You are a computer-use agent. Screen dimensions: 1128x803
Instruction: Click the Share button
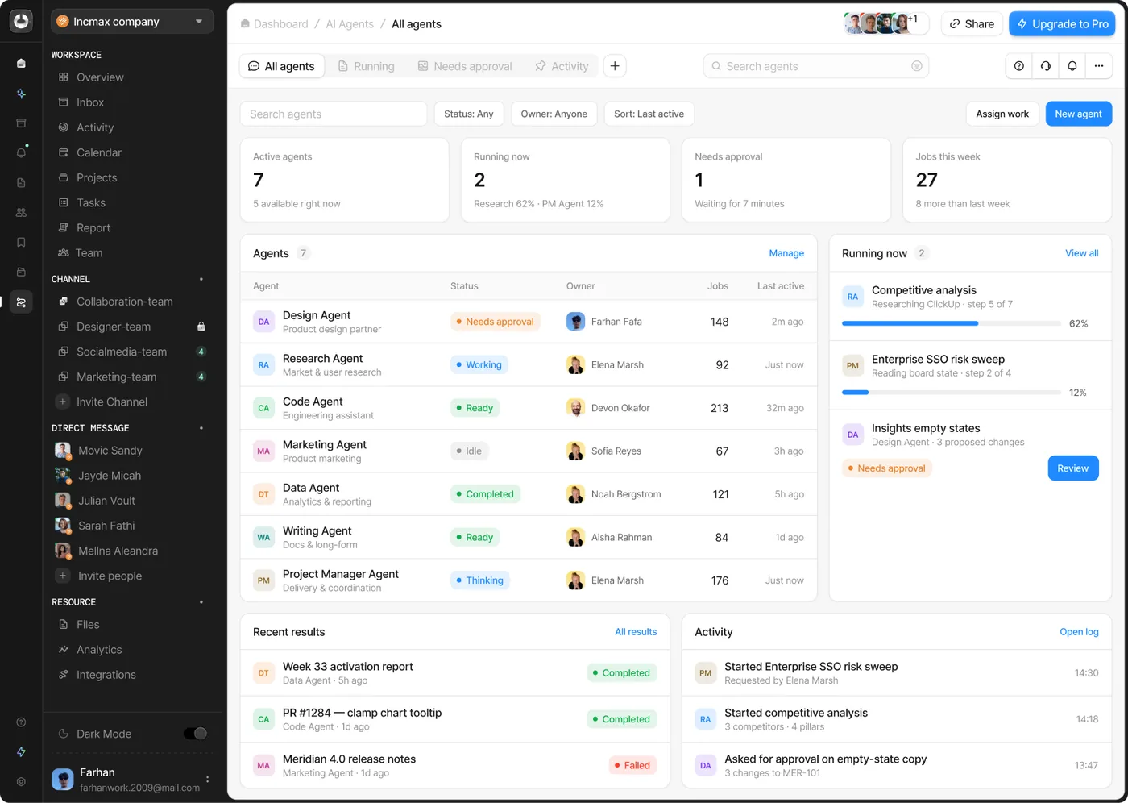tap(972, 23)
